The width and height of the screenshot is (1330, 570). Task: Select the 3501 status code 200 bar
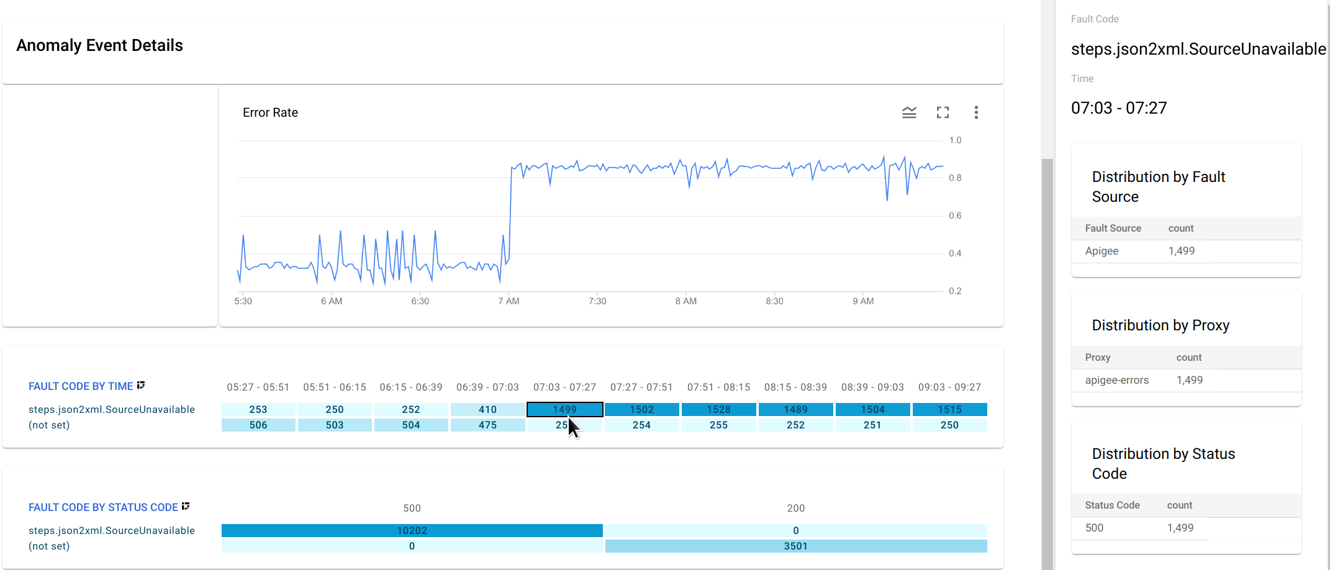795,546
